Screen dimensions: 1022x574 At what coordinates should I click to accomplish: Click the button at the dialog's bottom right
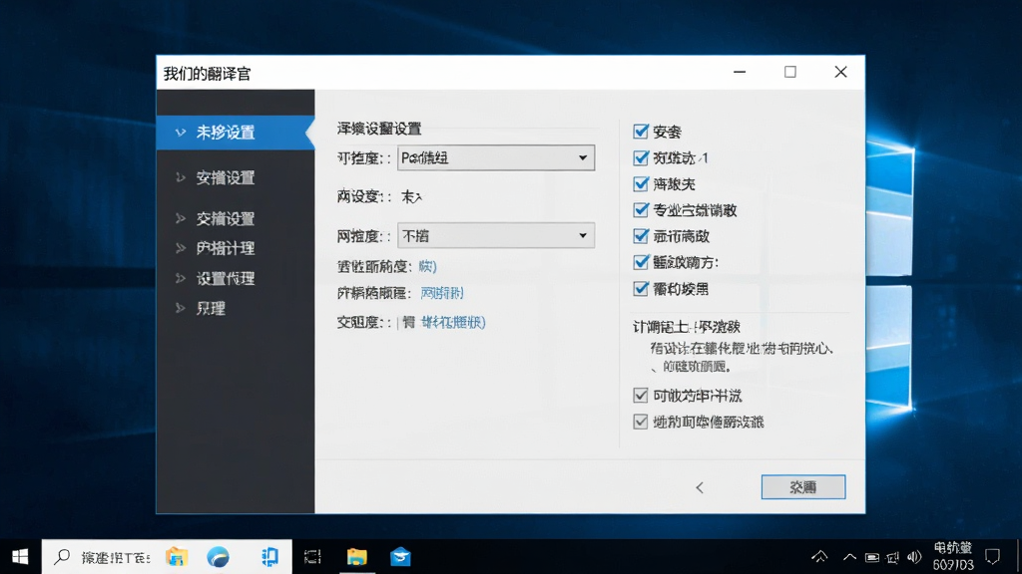(x=803, y=486)
